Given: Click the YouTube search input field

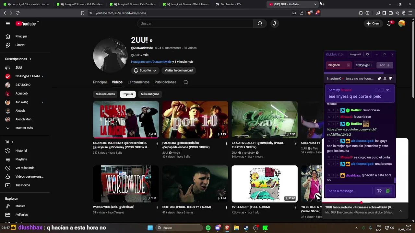Looking at the screenshot, I should pyautogui.click(x=195, y=23).
